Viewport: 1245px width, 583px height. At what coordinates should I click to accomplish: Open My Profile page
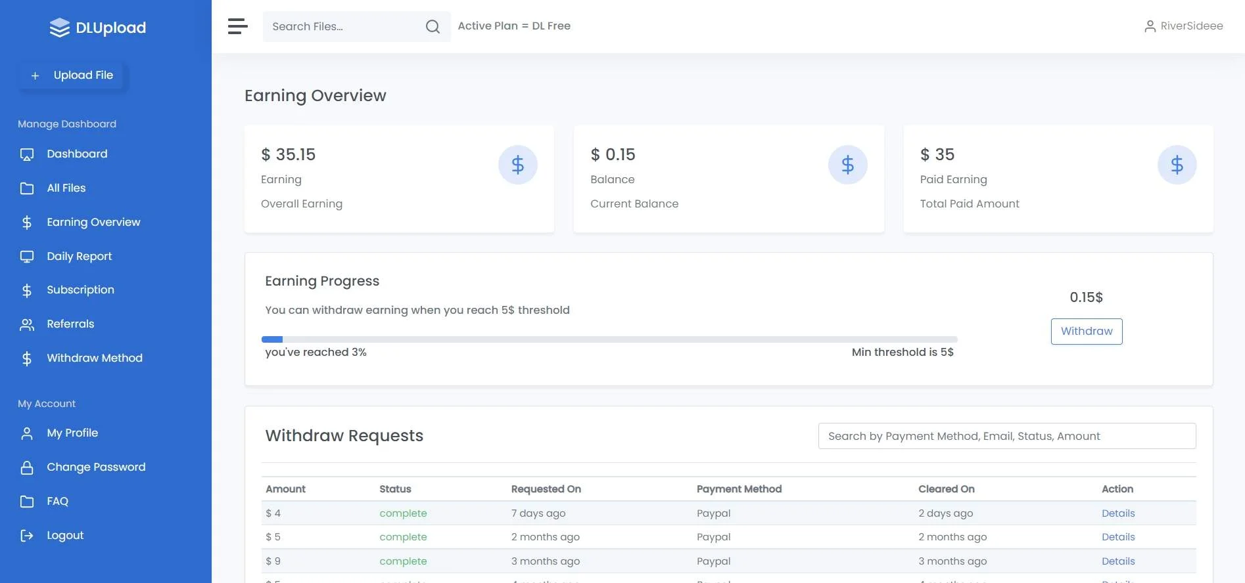pos(72,433)
